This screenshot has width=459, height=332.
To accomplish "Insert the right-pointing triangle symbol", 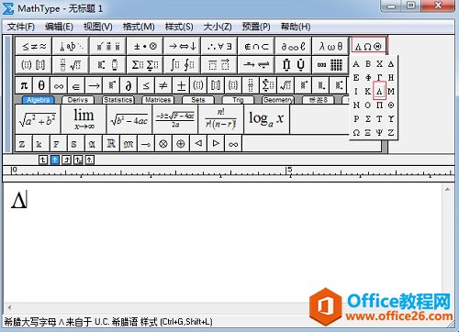I will (216, 143).
